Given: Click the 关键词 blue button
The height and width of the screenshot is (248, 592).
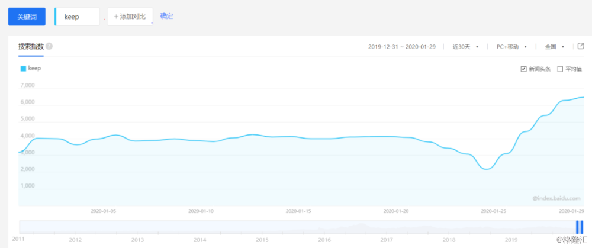Looking at the screenshot, I should click(x=27, y=17).
